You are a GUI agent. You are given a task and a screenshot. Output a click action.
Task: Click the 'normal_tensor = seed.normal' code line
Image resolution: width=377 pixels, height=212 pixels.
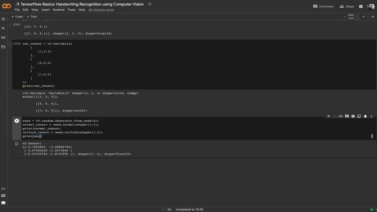(61, 124)
